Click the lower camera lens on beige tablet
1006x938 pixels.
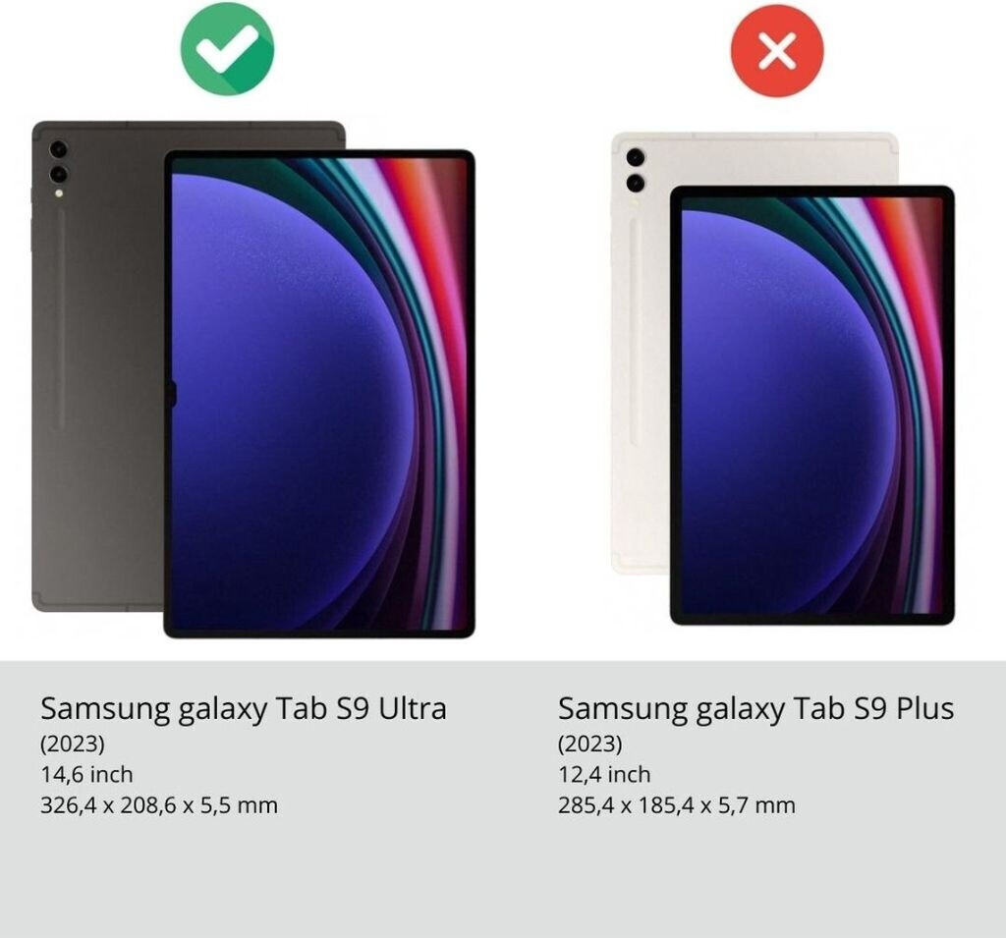click(x=636, y=183)
